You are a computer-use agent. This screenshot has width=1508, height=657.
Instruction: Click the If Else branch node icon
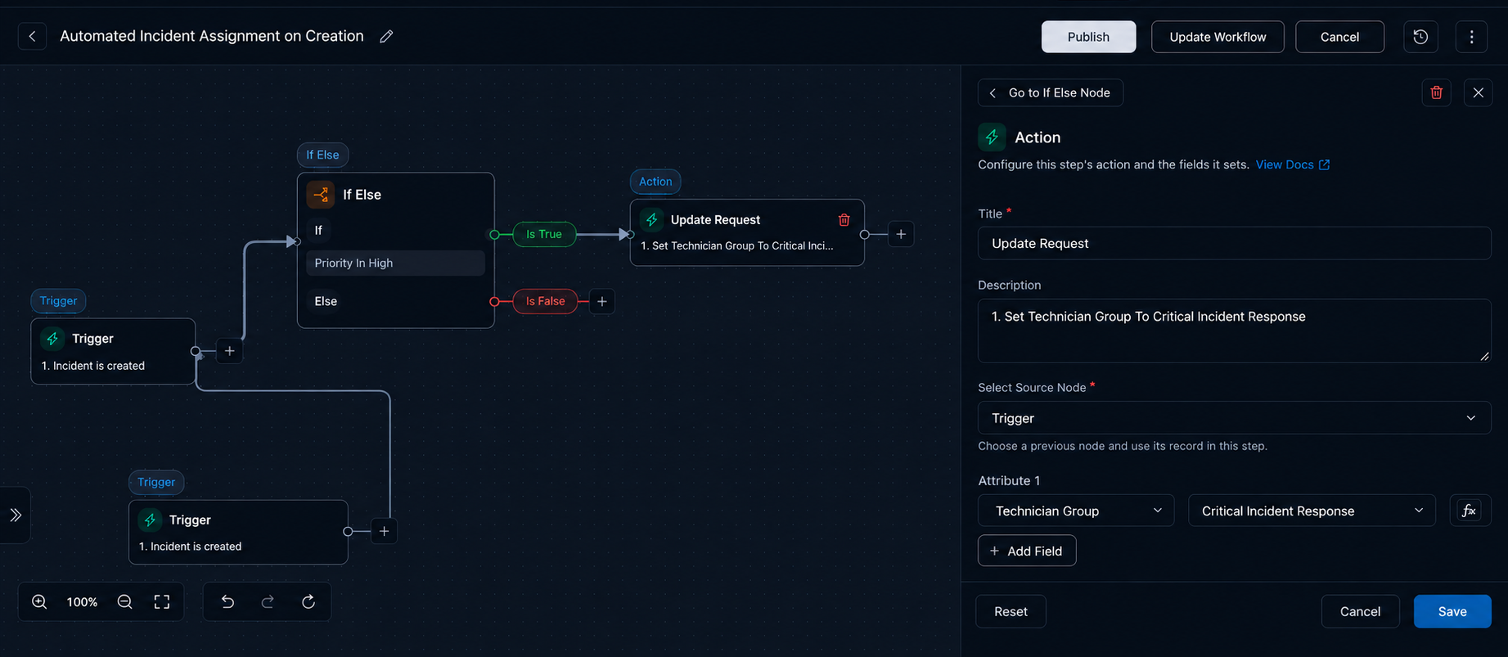321,195
